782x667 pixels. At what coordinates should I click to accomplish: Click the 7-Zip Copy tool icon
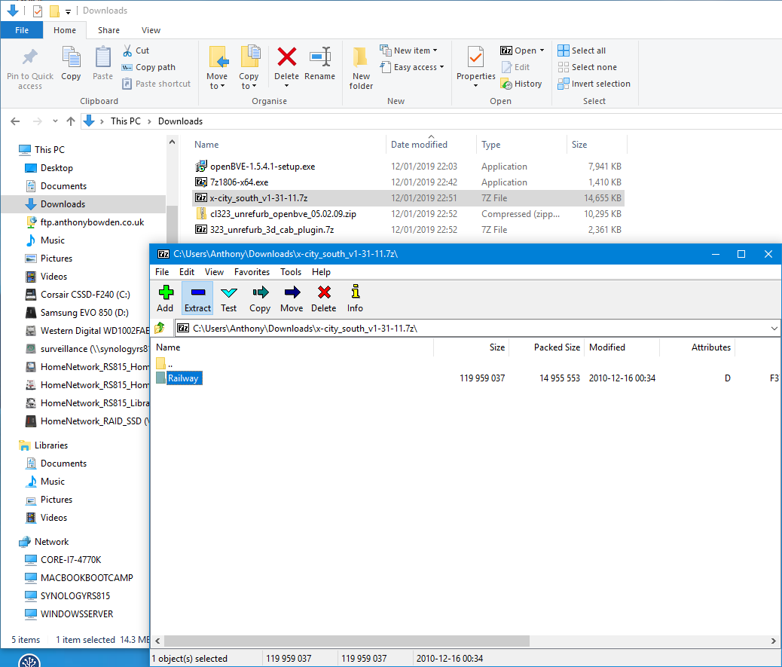[x=260, y=298]
